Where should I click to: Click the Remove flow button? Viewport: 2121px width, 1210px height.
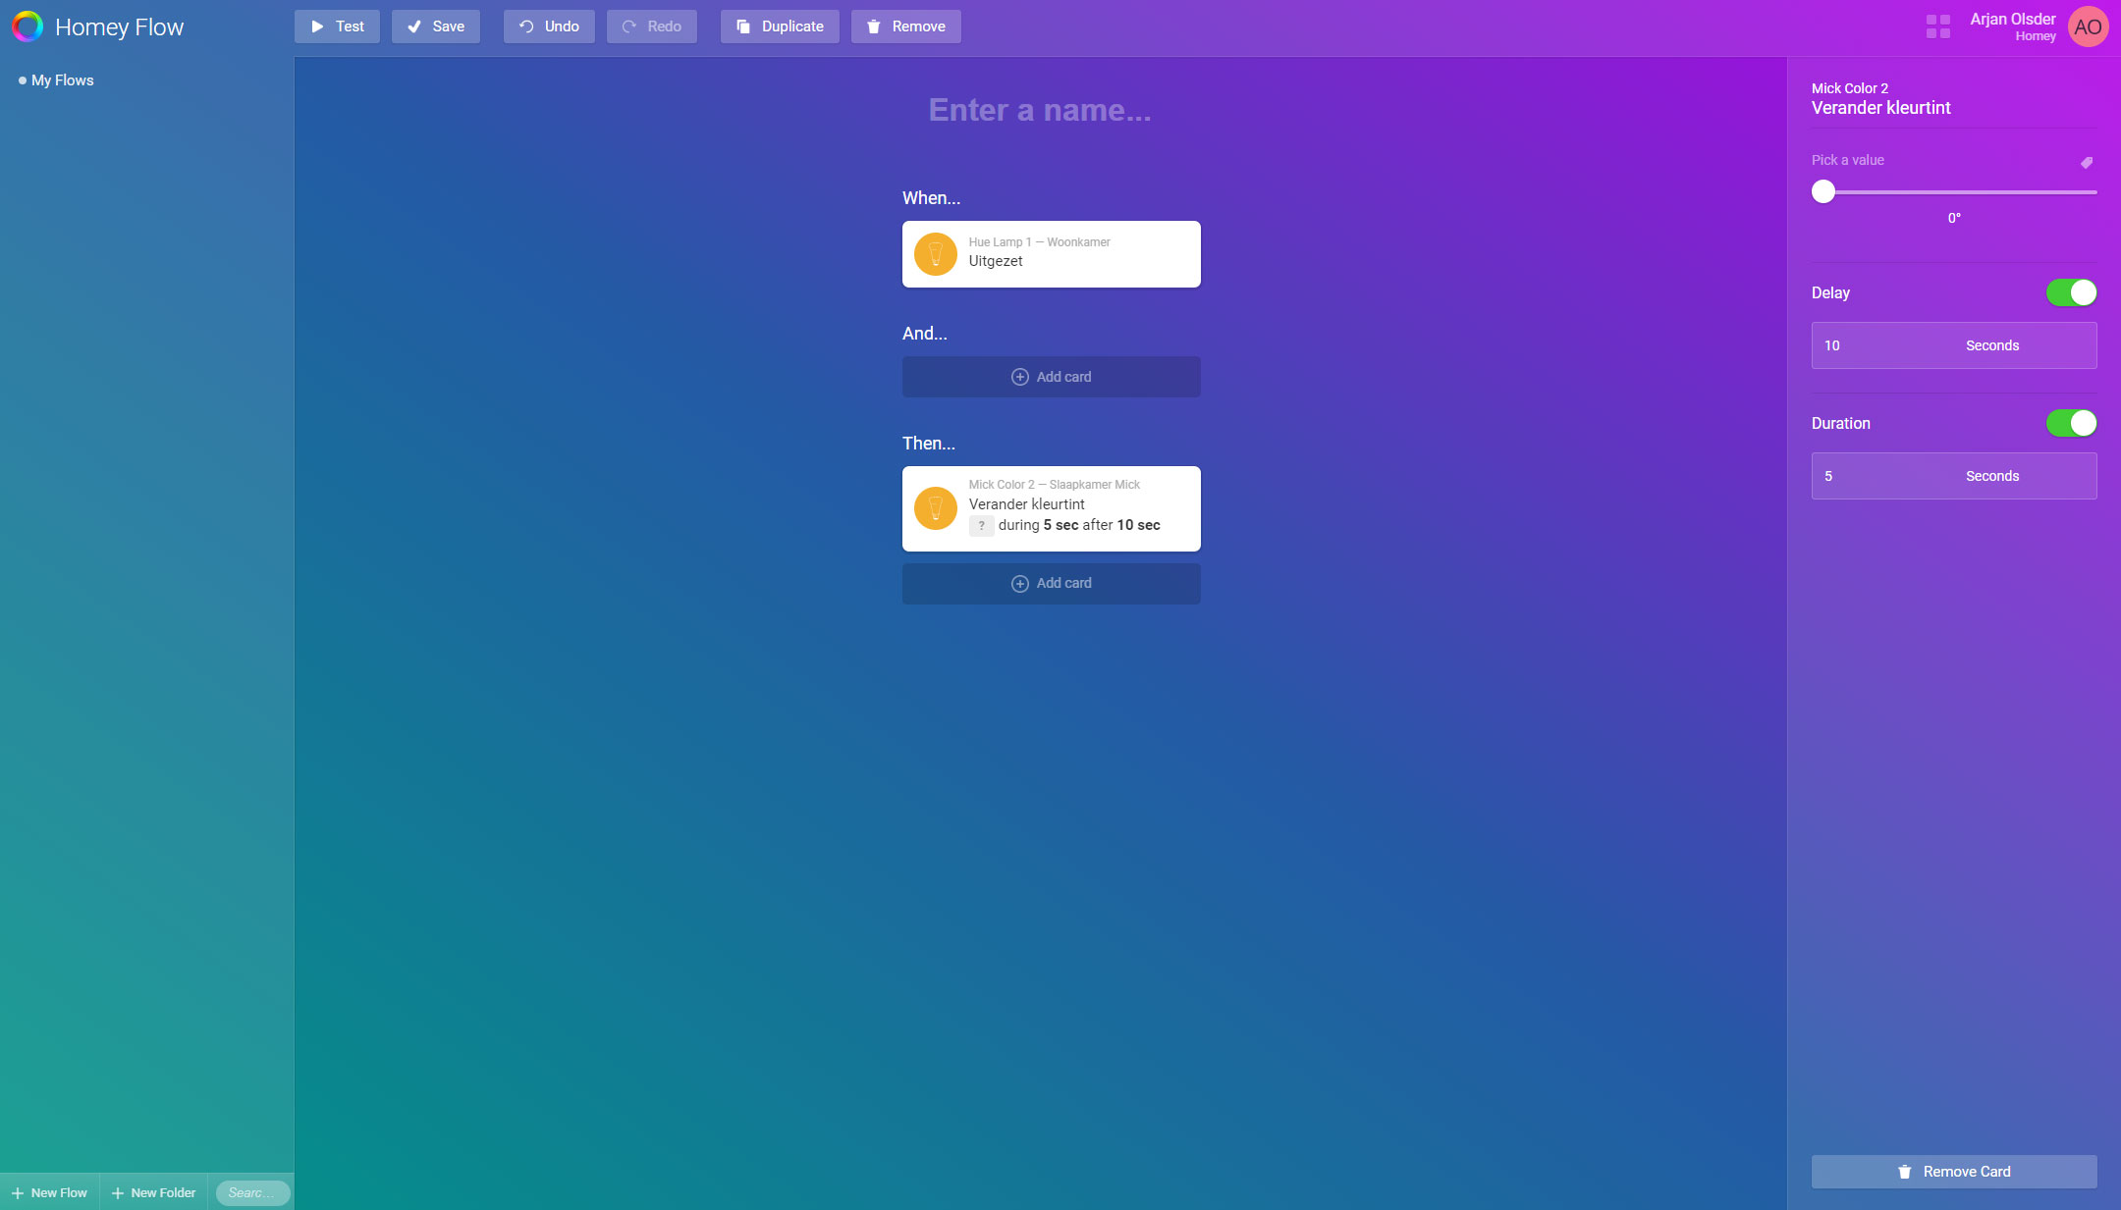click(x=904, y=26)
